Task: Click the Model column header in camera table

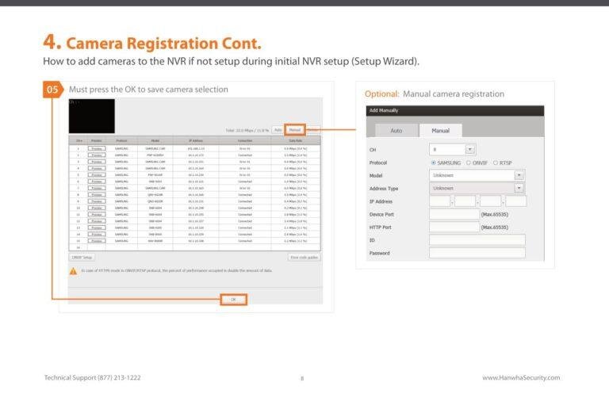Action: coord(155,140)
